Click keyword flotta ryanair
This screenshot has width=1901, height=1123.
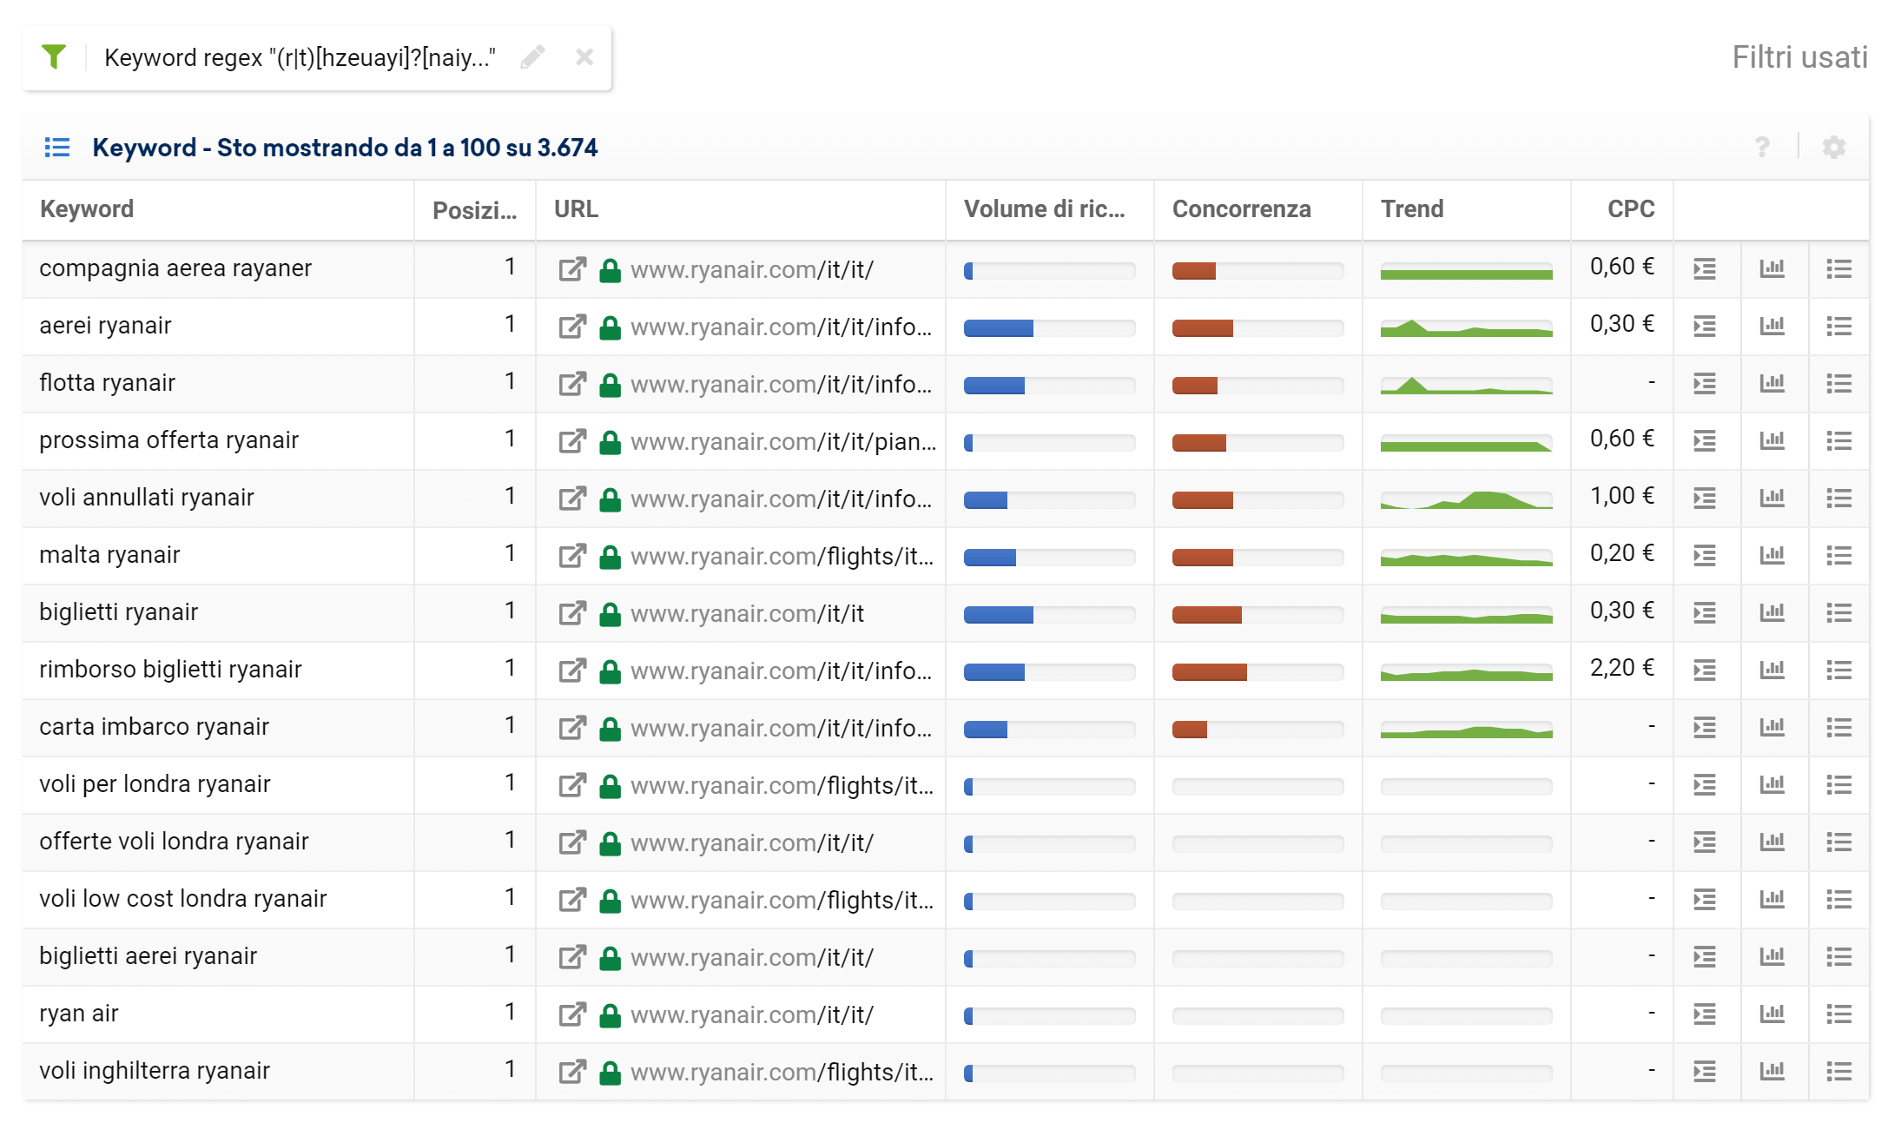[108, 383]
